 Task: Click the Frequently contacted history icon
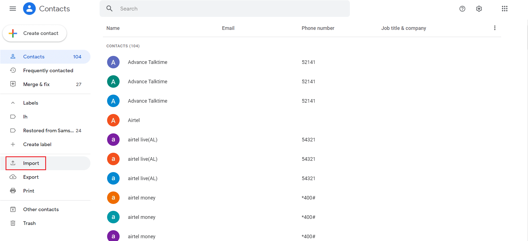tap(13, 70)
